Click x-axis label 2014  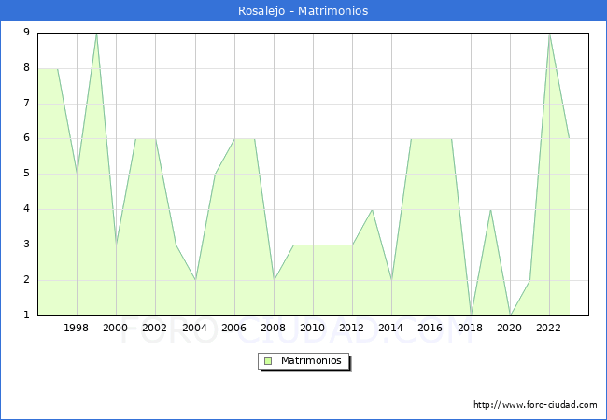tap(391, 328)
